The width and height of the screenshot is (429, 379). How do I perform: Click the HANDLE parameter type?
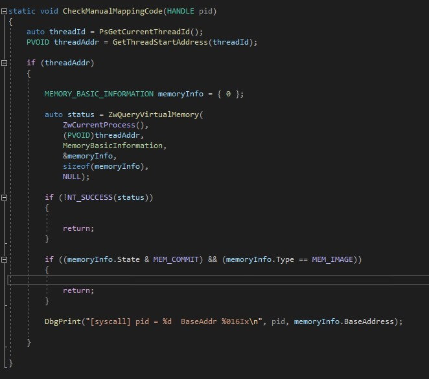(180, 11)
